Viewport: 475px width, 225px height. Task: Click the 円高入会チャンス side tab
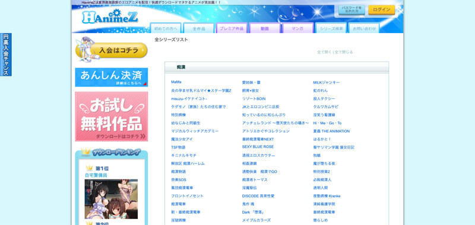[6, 54]
